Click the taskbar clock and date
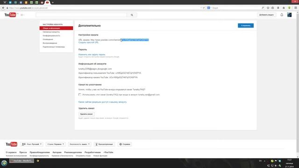The width and height of the screenshot is (299, 168). coord(289,163)
